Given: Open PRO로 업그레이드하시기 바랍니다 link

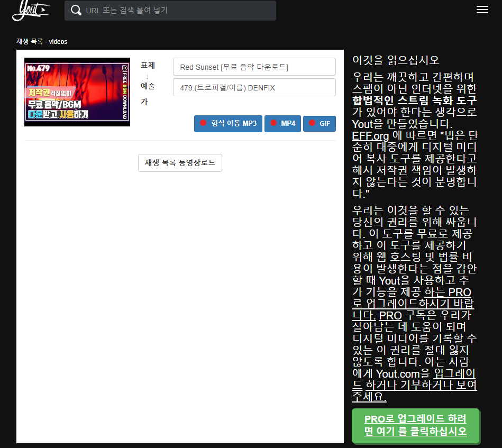Looking at the screenshot, I should pyautogui.click(x=413, y=304).
